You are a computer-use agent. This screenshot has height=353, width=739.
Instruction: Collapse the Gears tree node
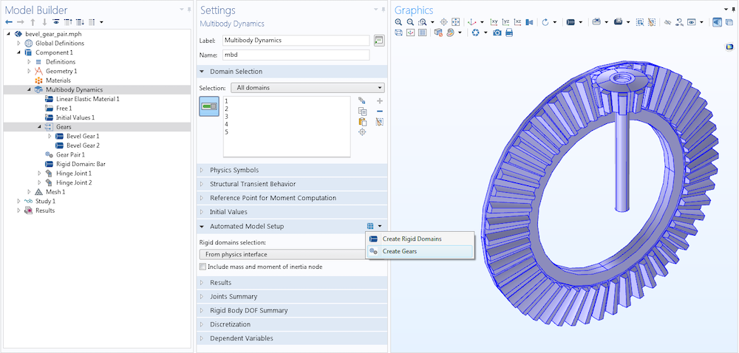coord(40,127)
